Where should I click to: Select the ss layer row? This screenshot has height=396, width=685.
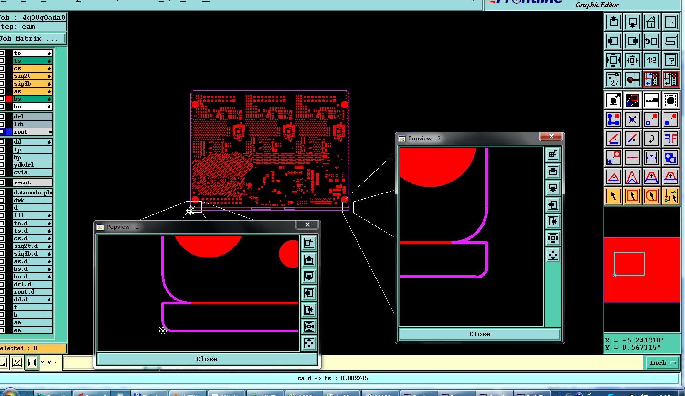tap(32, 91)
